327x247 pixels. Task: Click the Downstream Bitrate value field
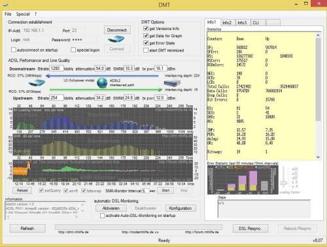point(56,69)
